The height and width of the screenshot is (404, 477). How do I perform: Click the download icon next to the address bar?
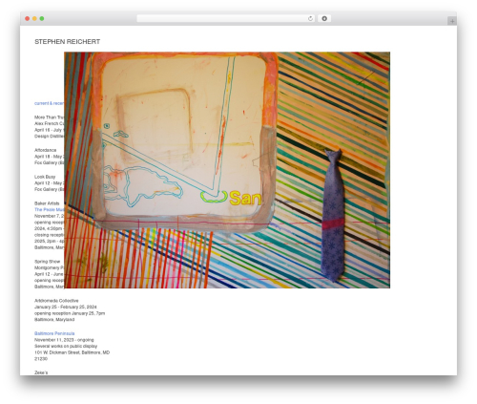[x=324, y=19]
